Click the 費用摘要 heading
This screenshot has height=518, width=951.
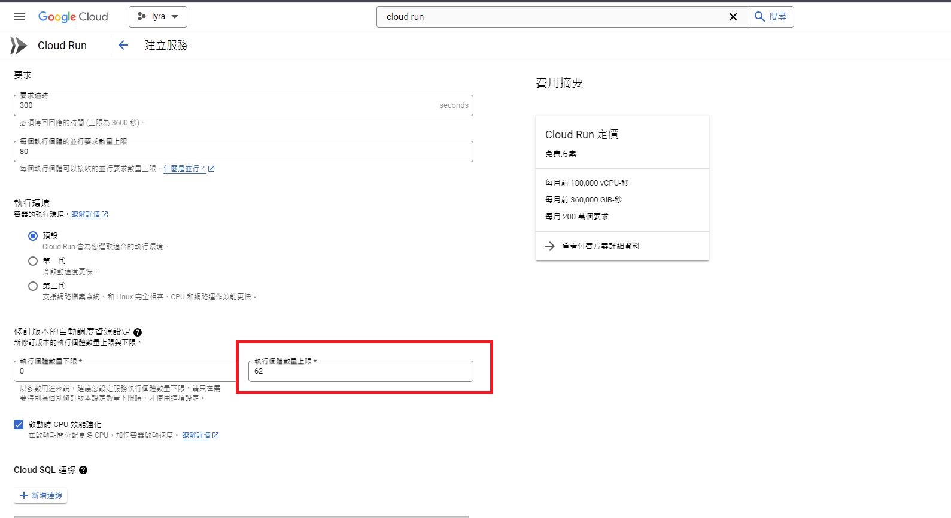[560, 83]
